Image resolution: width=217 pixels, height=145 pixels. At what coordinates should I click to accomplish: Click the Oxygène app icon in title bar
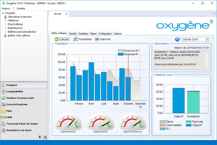3,3
